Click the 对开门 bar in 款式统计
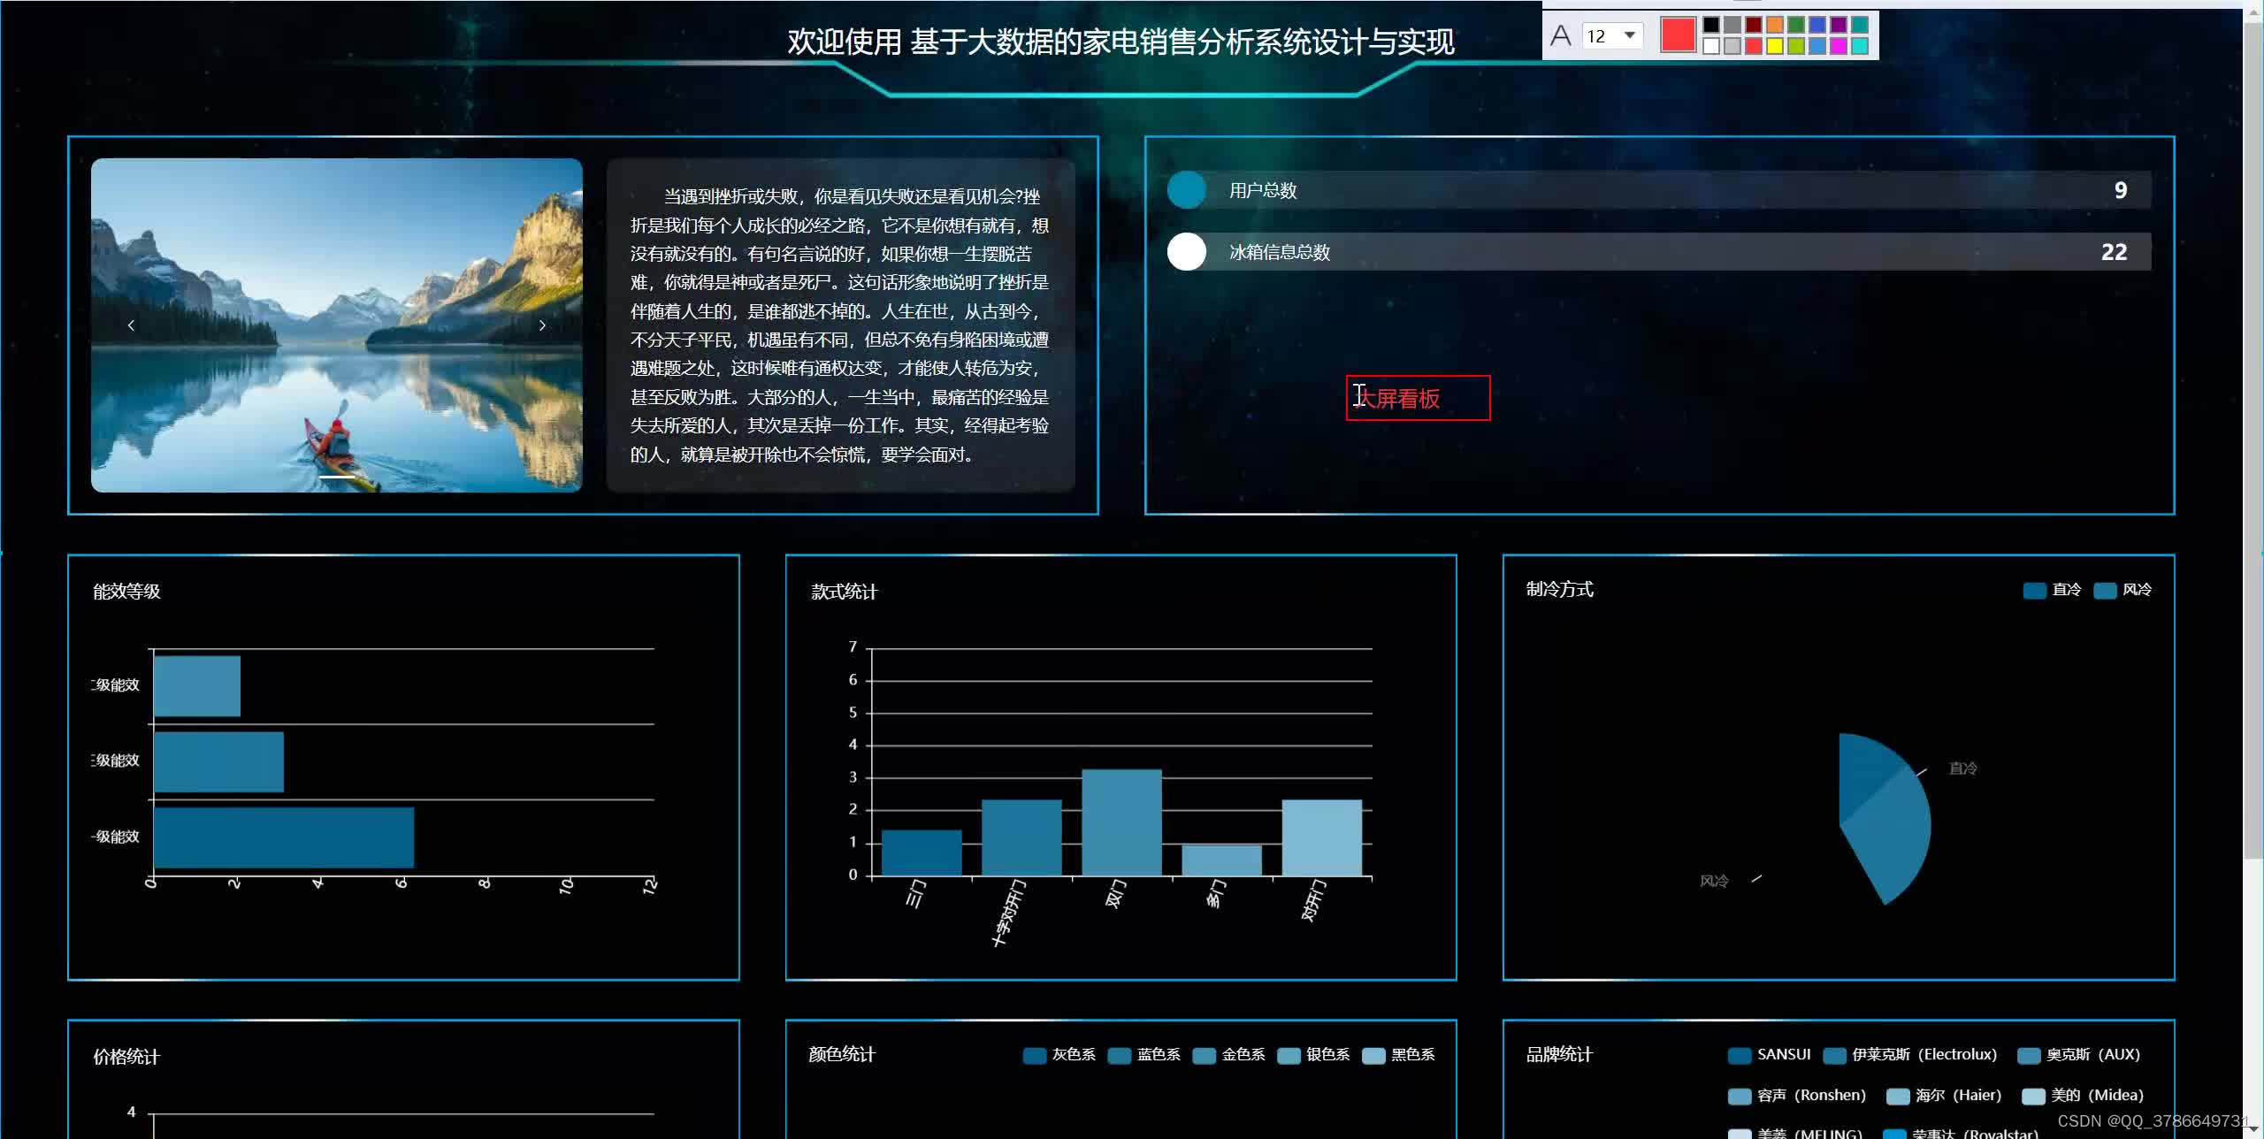2264x1139 pixels. pyautogui.click(x=1322, y=837)
